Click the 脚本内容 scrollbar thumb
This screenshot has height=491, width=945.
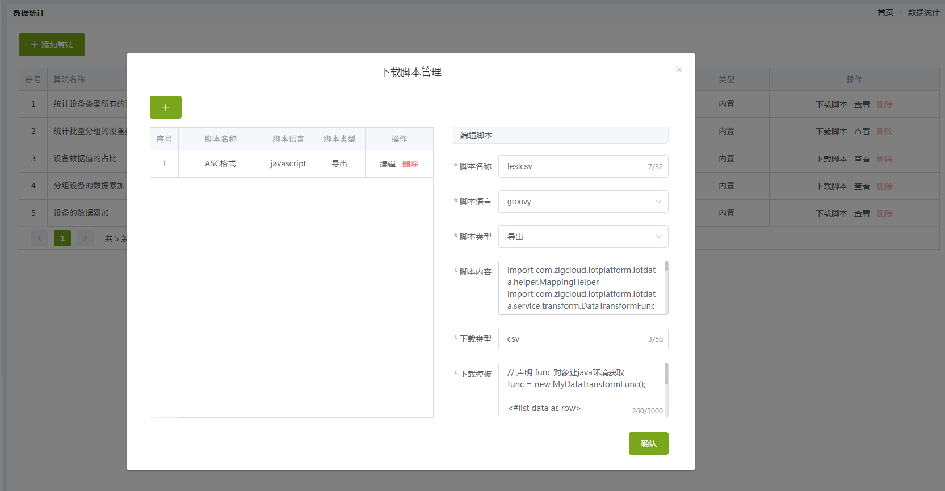(x=666, y=266)
